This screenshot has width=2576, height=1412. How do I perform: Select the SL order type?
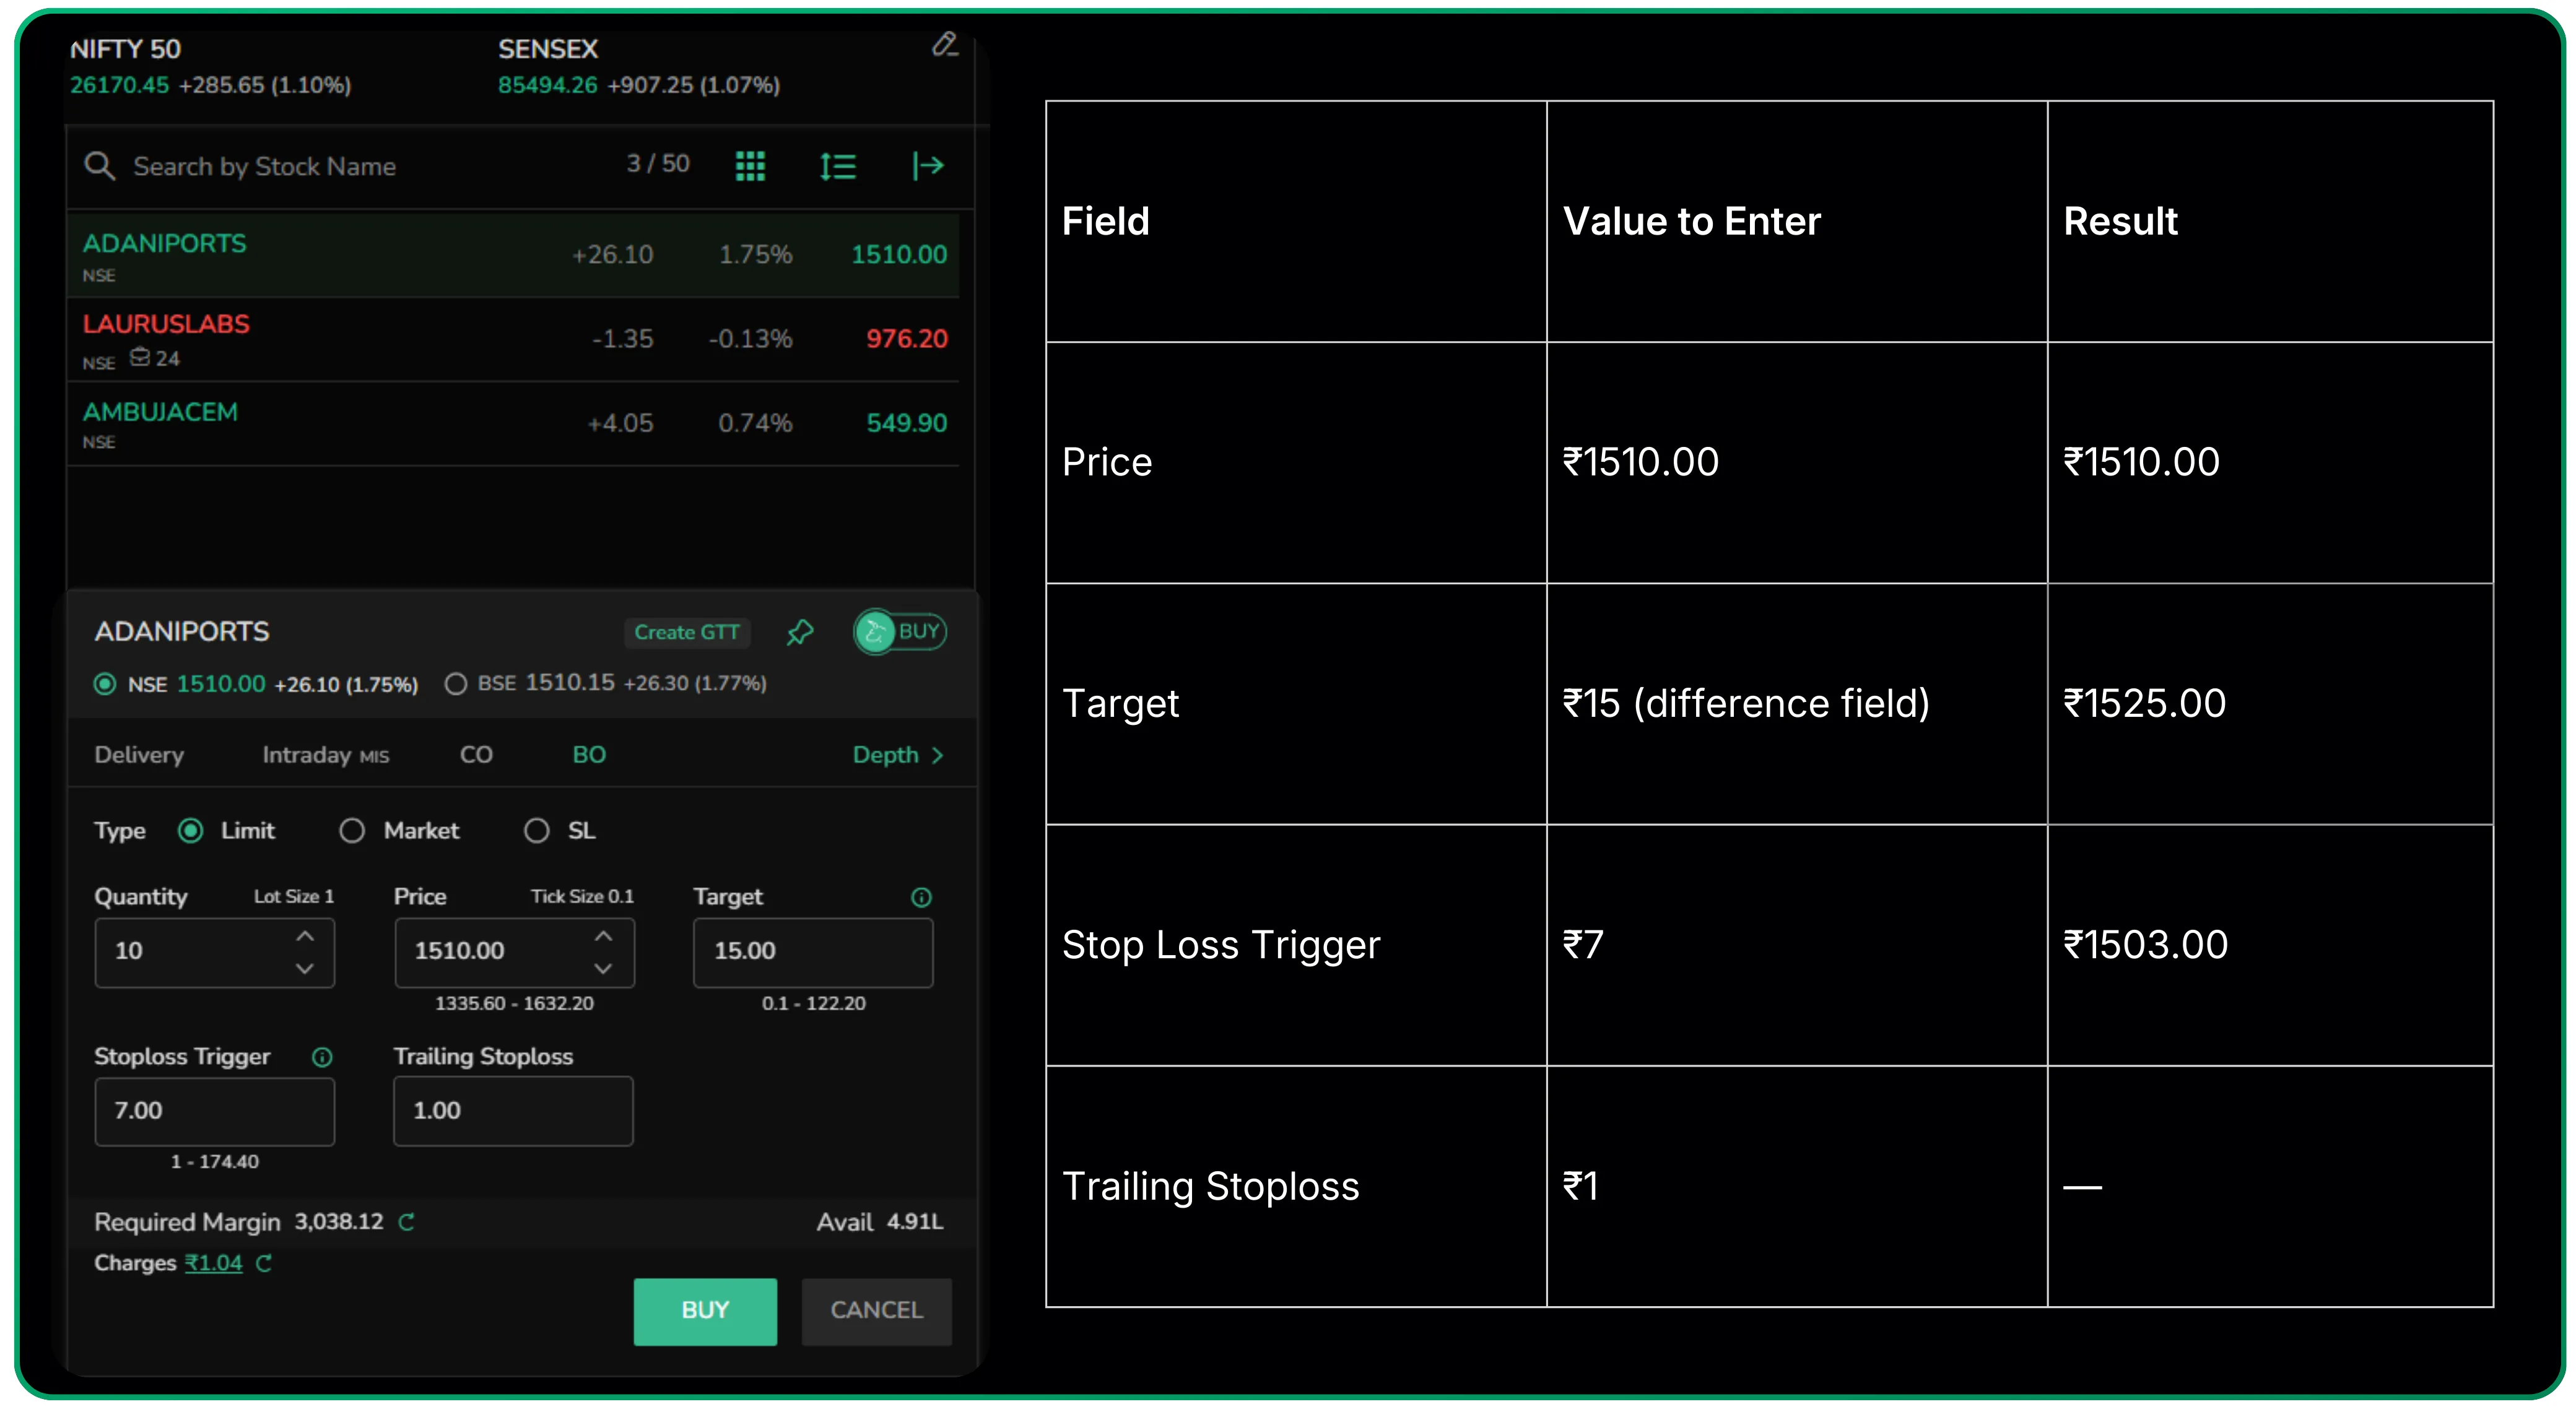point(537,830)
